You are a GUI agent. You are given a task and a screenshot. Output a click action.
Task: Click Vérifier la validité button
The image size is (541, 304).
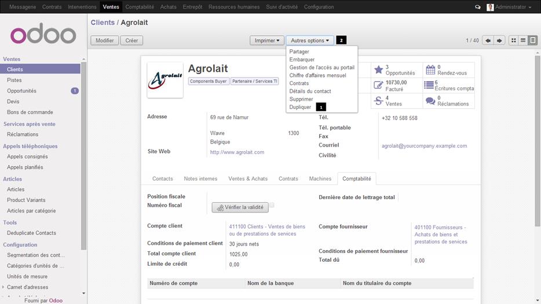pyautogui.click(x=240, y=207)
